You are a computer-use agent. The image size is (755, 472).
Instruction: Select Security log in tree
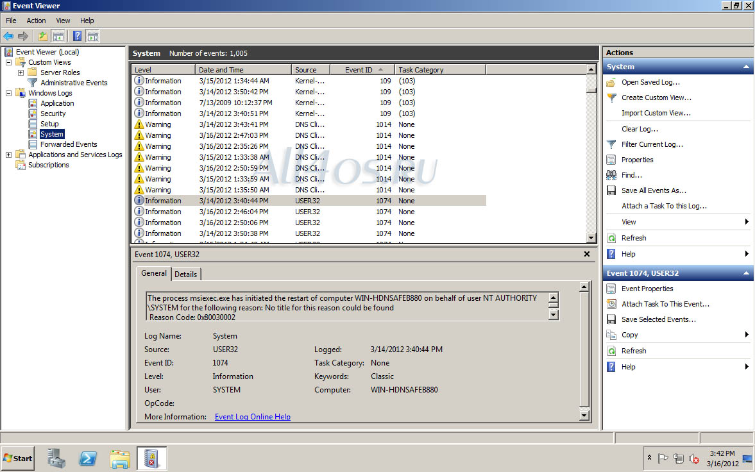coord(53,114)
